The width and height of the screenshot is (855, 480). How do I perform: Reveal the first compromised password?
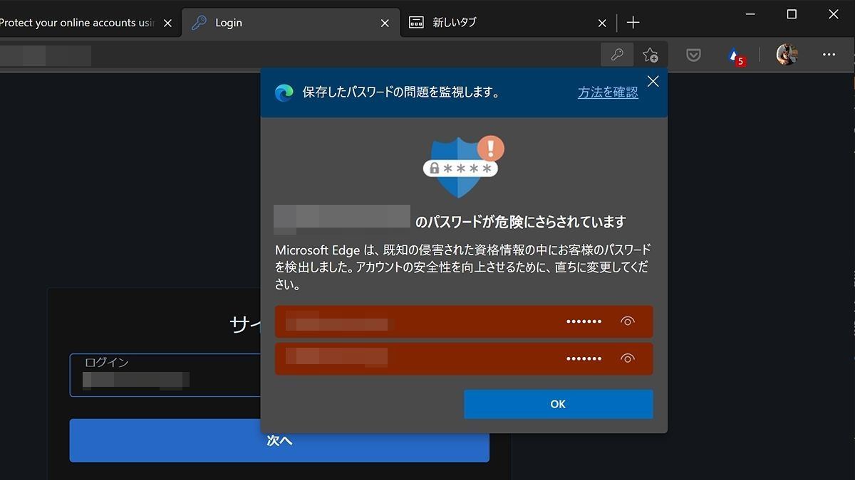pyautogui.click(x=627, y=321)
